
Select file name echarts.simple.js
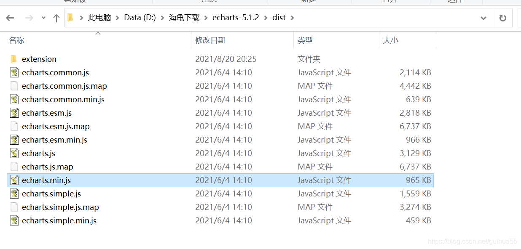51,194
